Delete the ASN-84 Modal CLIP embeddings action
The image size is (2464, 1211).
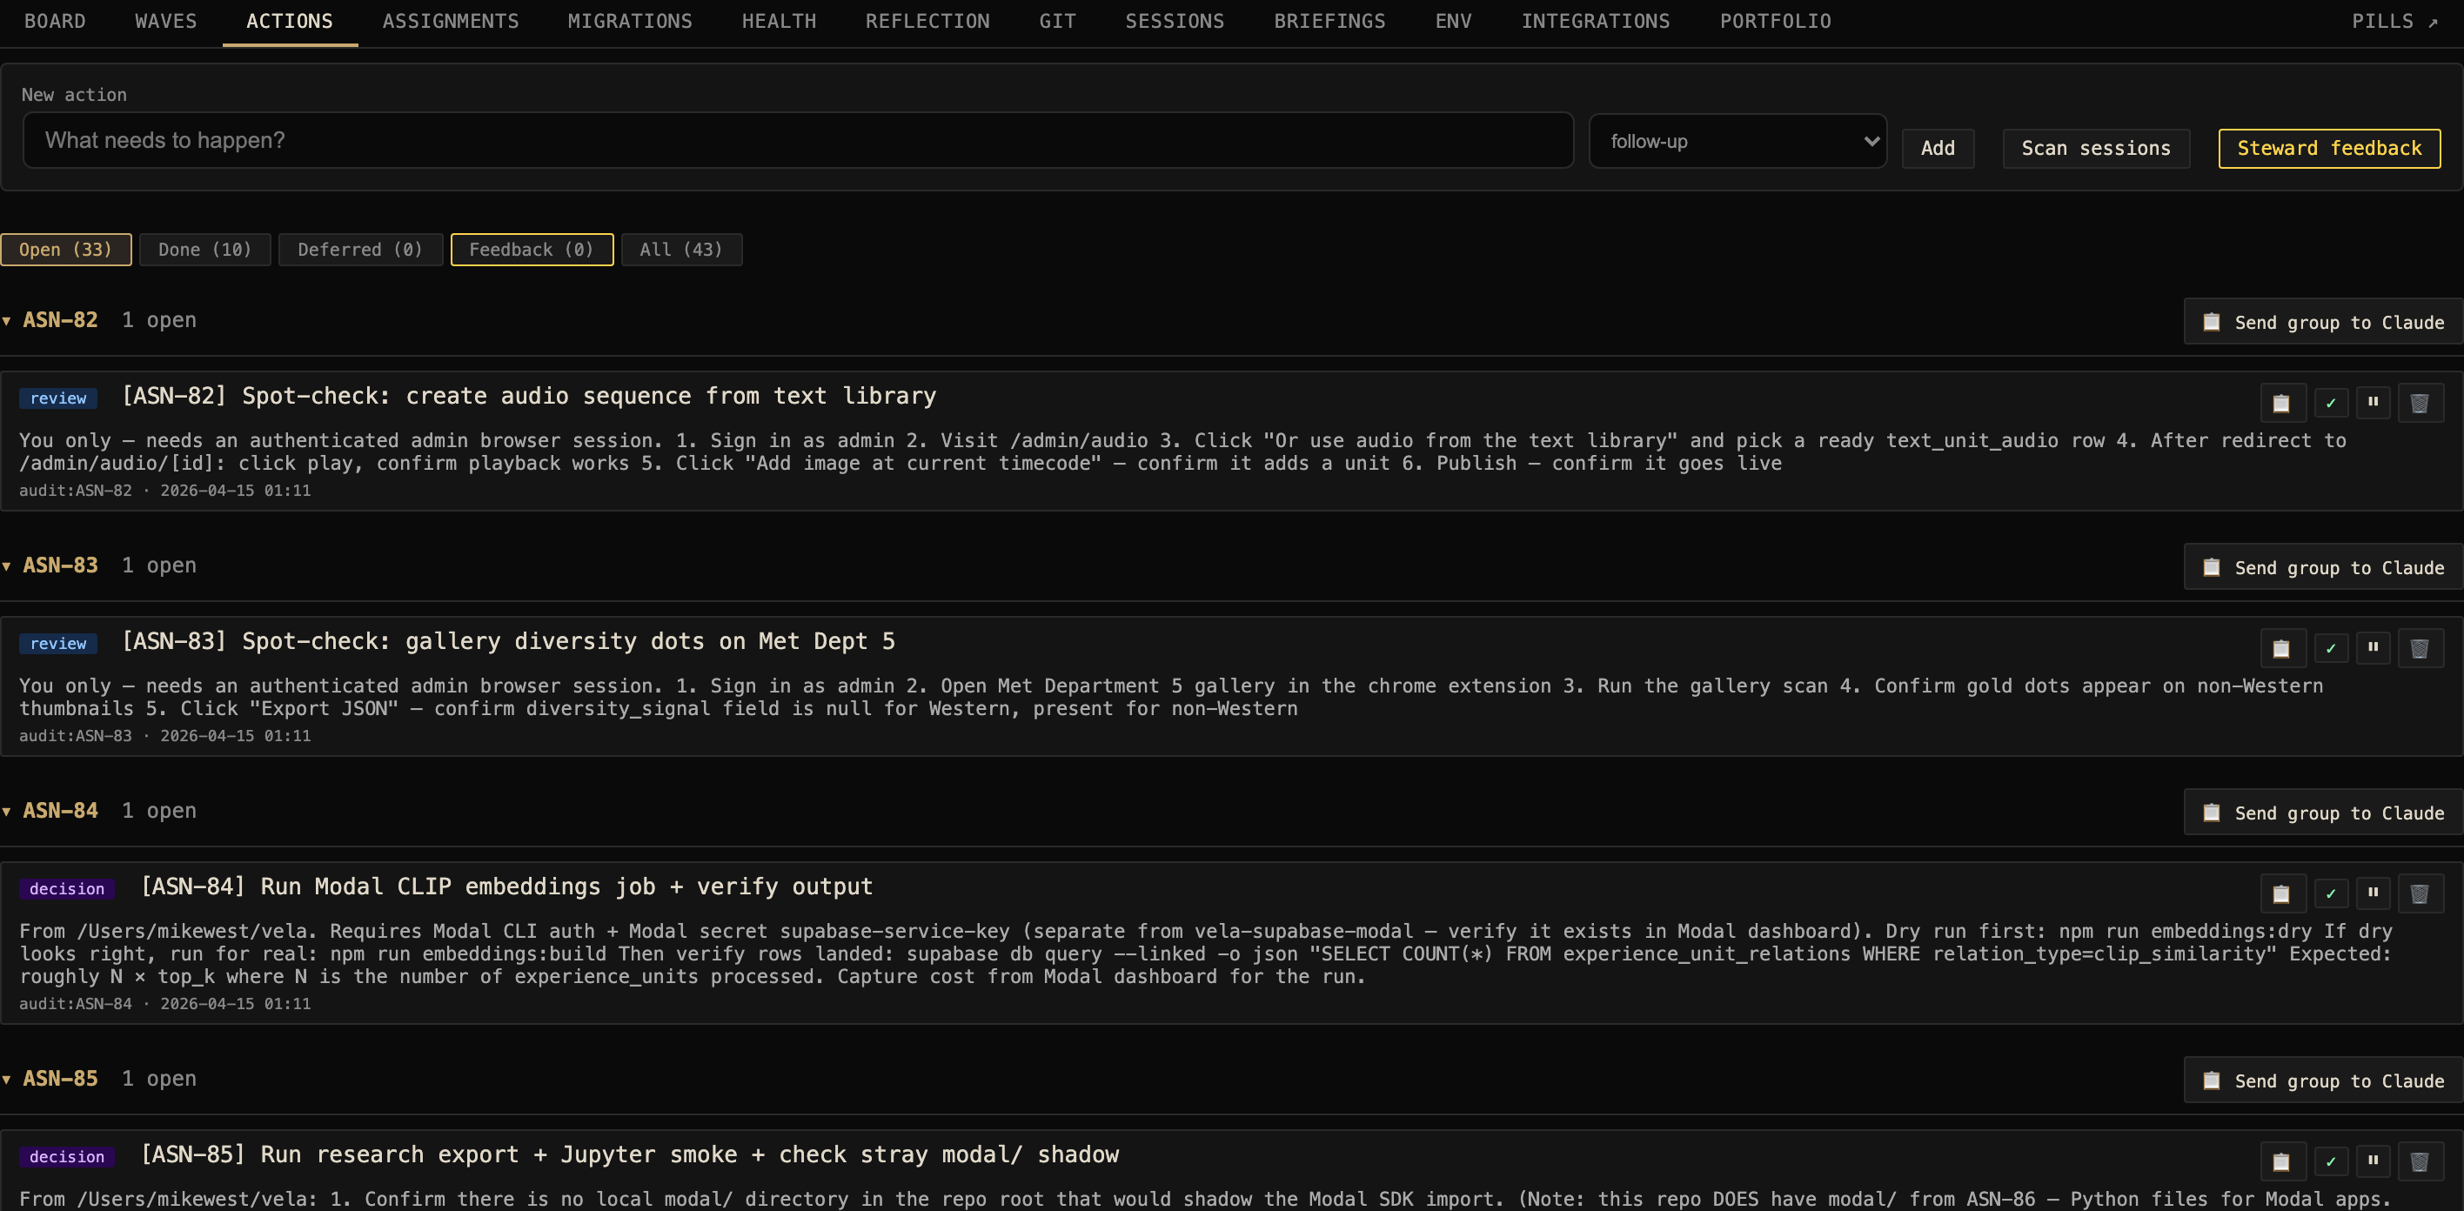click(x=2420, y=893)
